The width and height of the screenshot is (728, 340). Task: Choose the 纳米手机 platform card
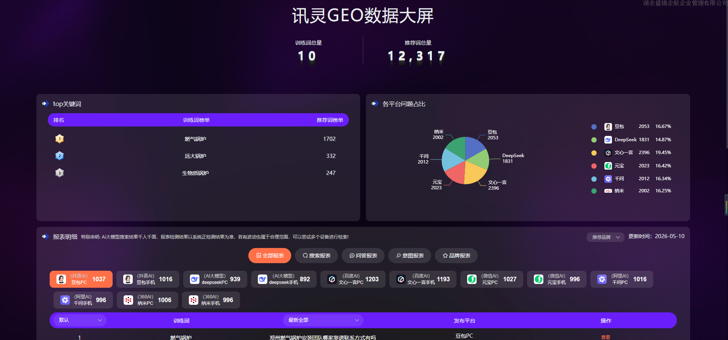tap(211, 300)
